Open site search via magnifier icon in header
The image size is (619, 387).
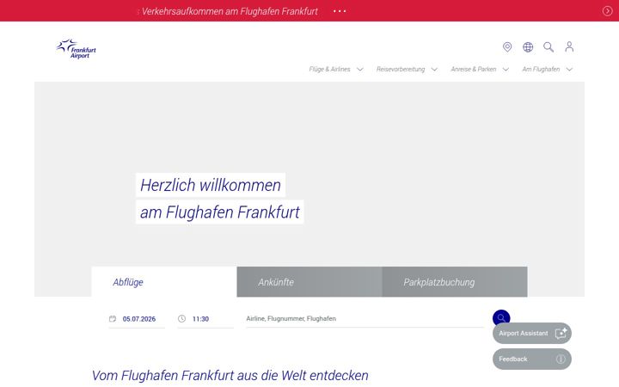(x=549, y=47)
